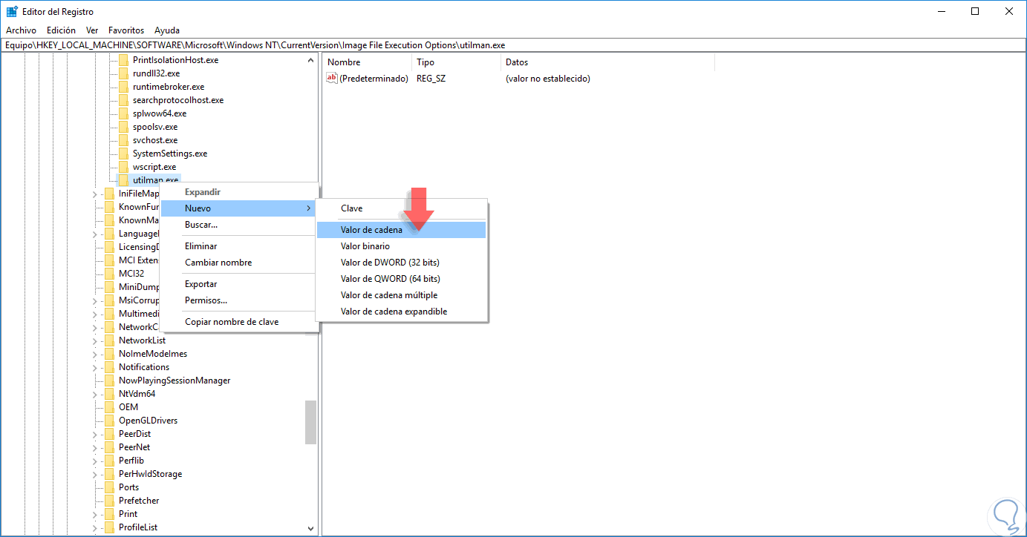Click the Tipo column header
This screenshot has width=1027, height=537.
[x=456, y=62]
